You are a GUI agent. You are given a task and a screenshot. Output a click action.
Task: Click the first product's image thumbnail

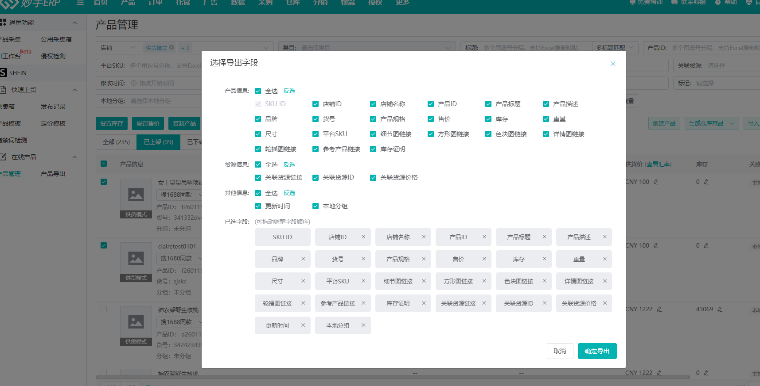coord(136,195)
